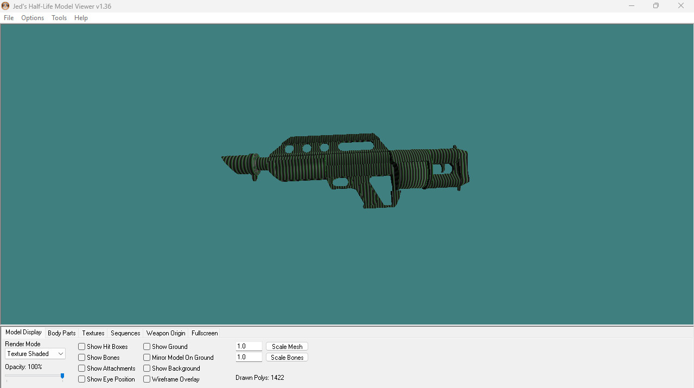Click the mesh scale value field
This screenshot has width=694, height=388.
click(x=249, y=347)
